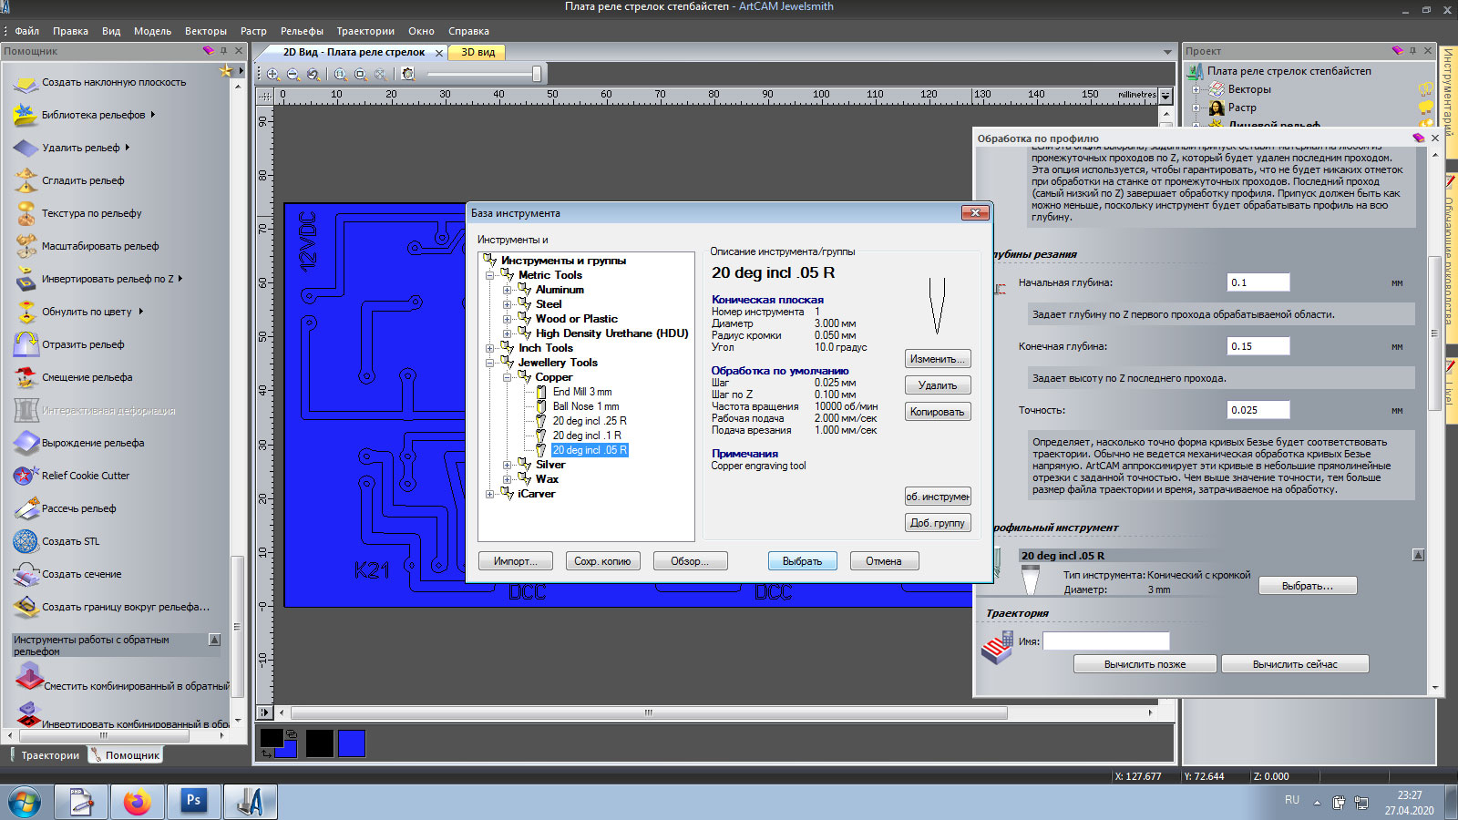Click the Zoom Out tool in 2D view toolbar
This screenshot has height=820, width=1458.
[x=293, y=74]
